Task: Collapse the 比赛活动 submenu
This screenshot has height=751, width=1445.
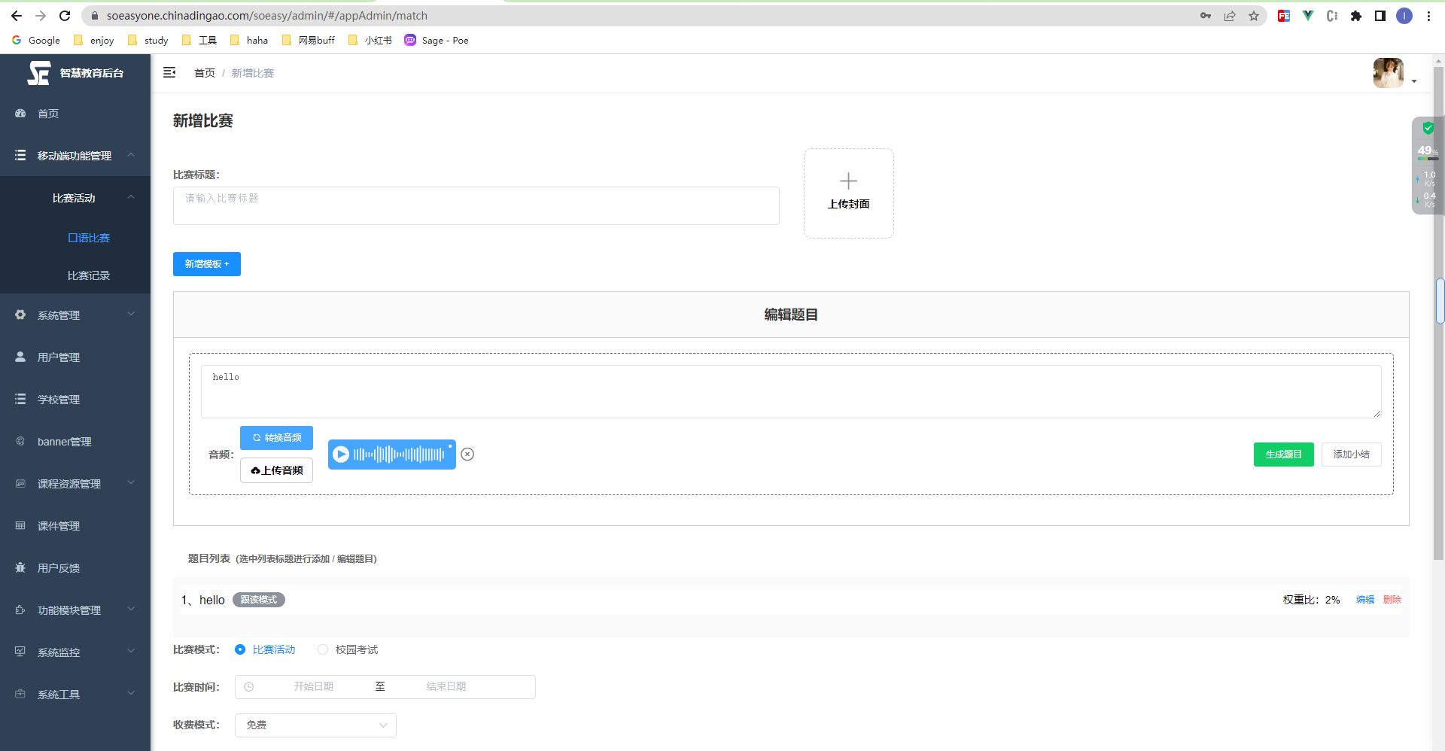Action: [131, 197]
